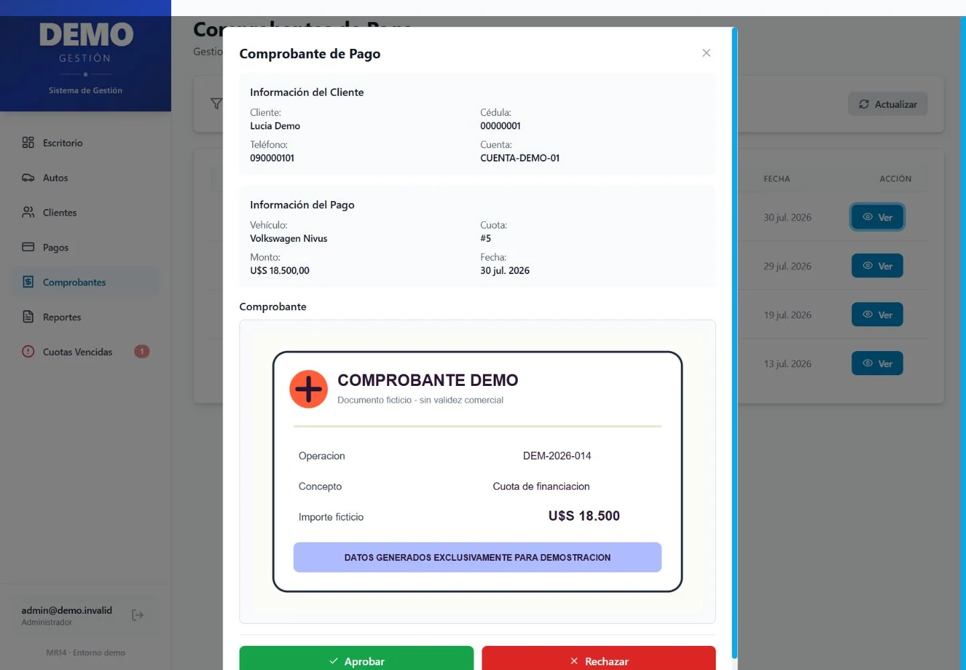Click the vehicle Volkswagen Nivus
Image resolution: width=966 pixels, height=670 pixels.
[x=288, y=239]
